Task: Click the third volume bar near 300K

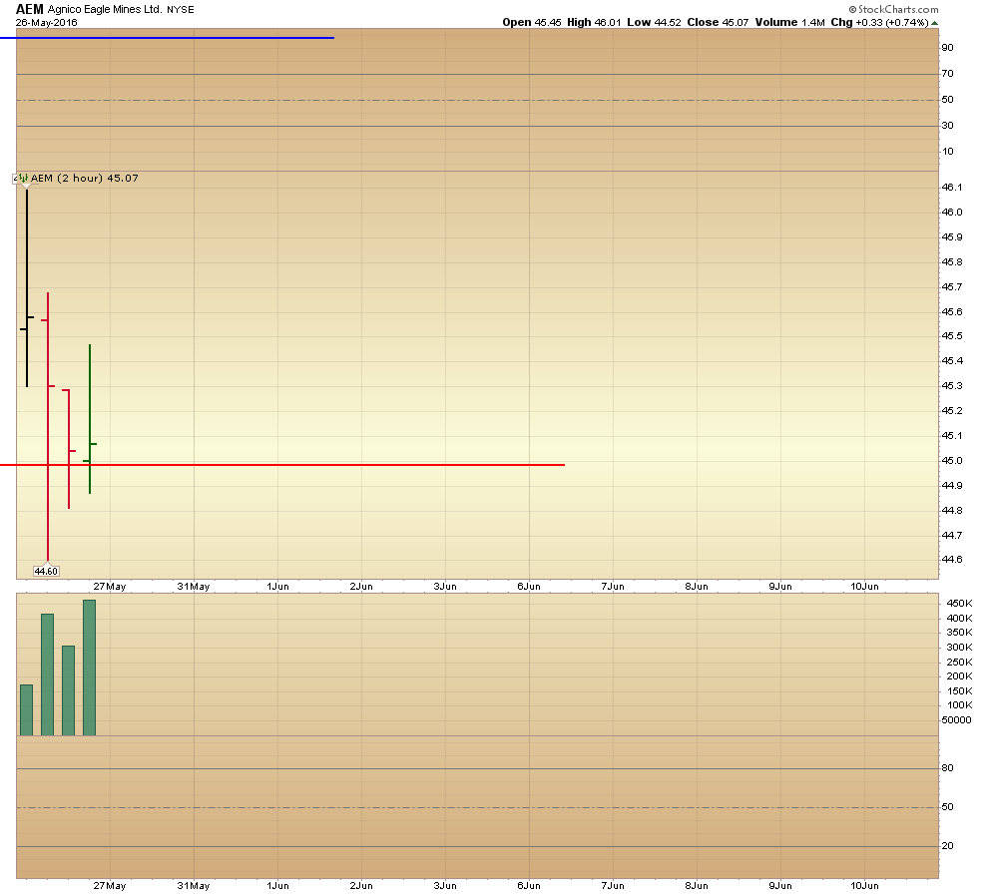Action: click(69, 690)
